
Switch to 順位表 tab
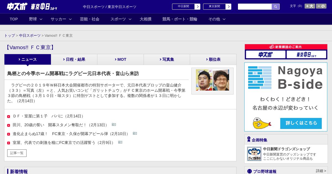pos(213,59)
